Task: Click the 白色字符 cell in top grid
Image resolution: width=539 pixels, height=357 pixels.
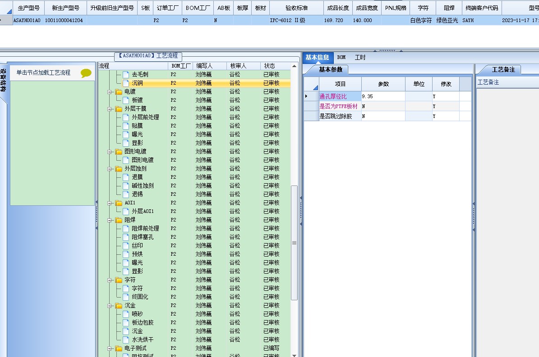Action: (x=421, y=20)
